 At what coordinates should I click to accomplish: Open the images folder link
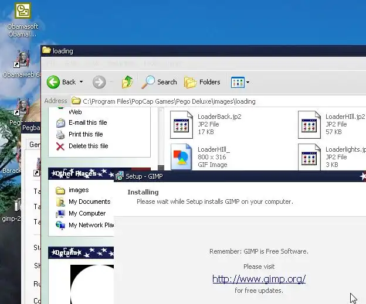point(79,190)
